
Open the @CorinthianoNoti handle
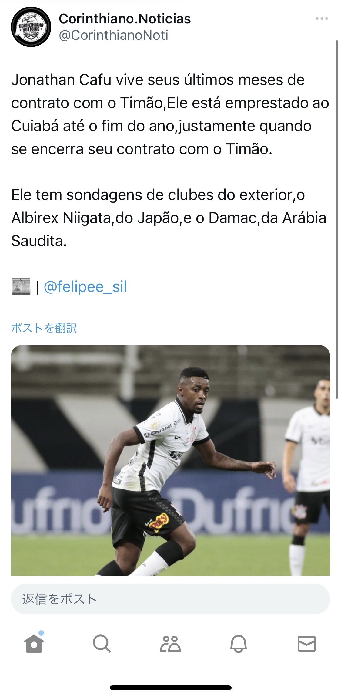pos(113,35)
